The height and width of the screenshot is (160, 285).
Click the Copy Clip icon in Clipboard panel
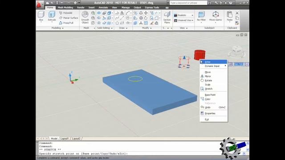pos(237,18)
